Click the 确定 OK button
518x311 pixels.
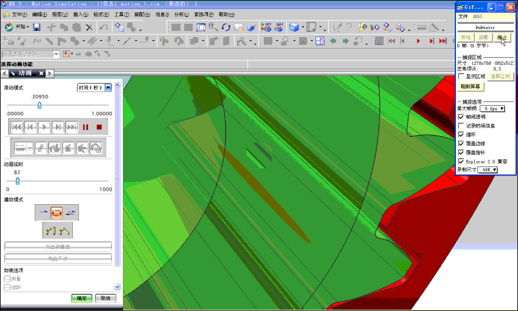81,298
